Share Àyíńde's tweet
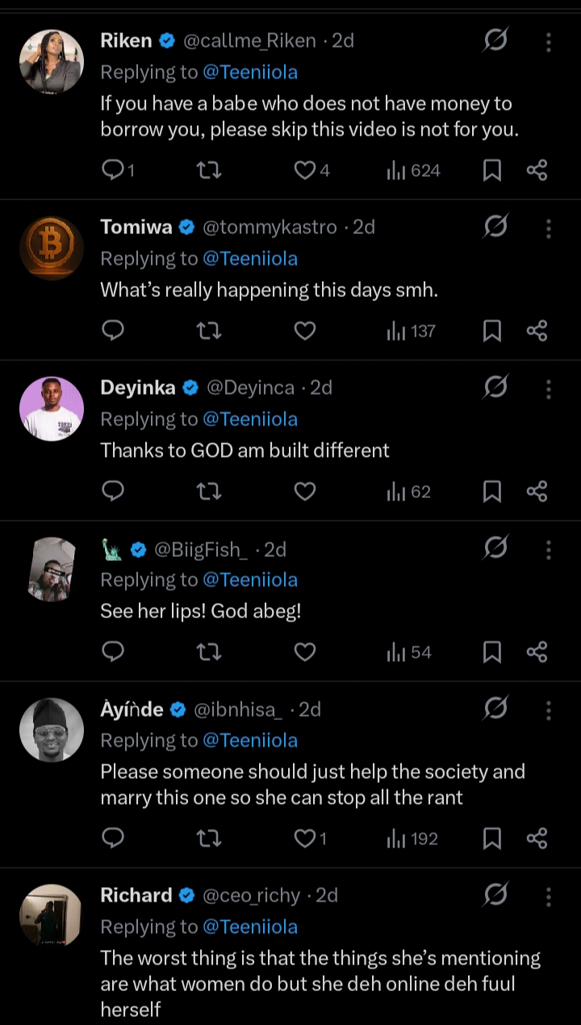The width and height of the screenshot is (581, 1025). (537, 839)
